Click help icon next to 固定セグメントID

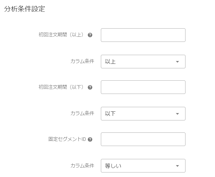point(90,139)
